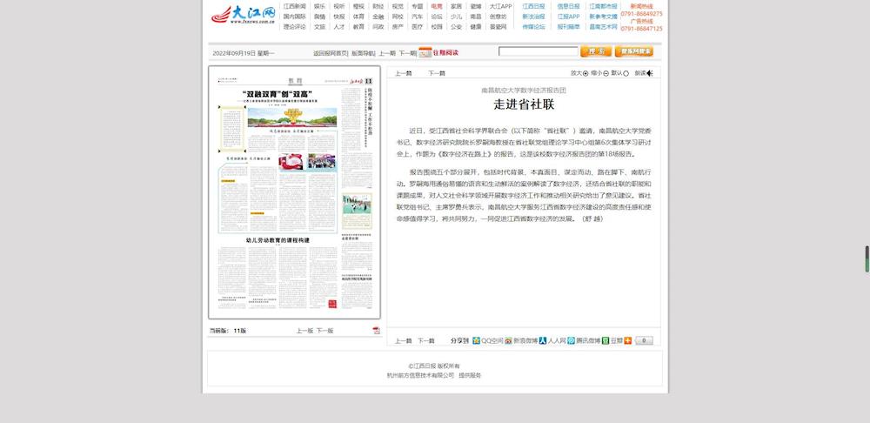Click the orange 搜索 button
The image size is (870, 423).
click(596, 51)
